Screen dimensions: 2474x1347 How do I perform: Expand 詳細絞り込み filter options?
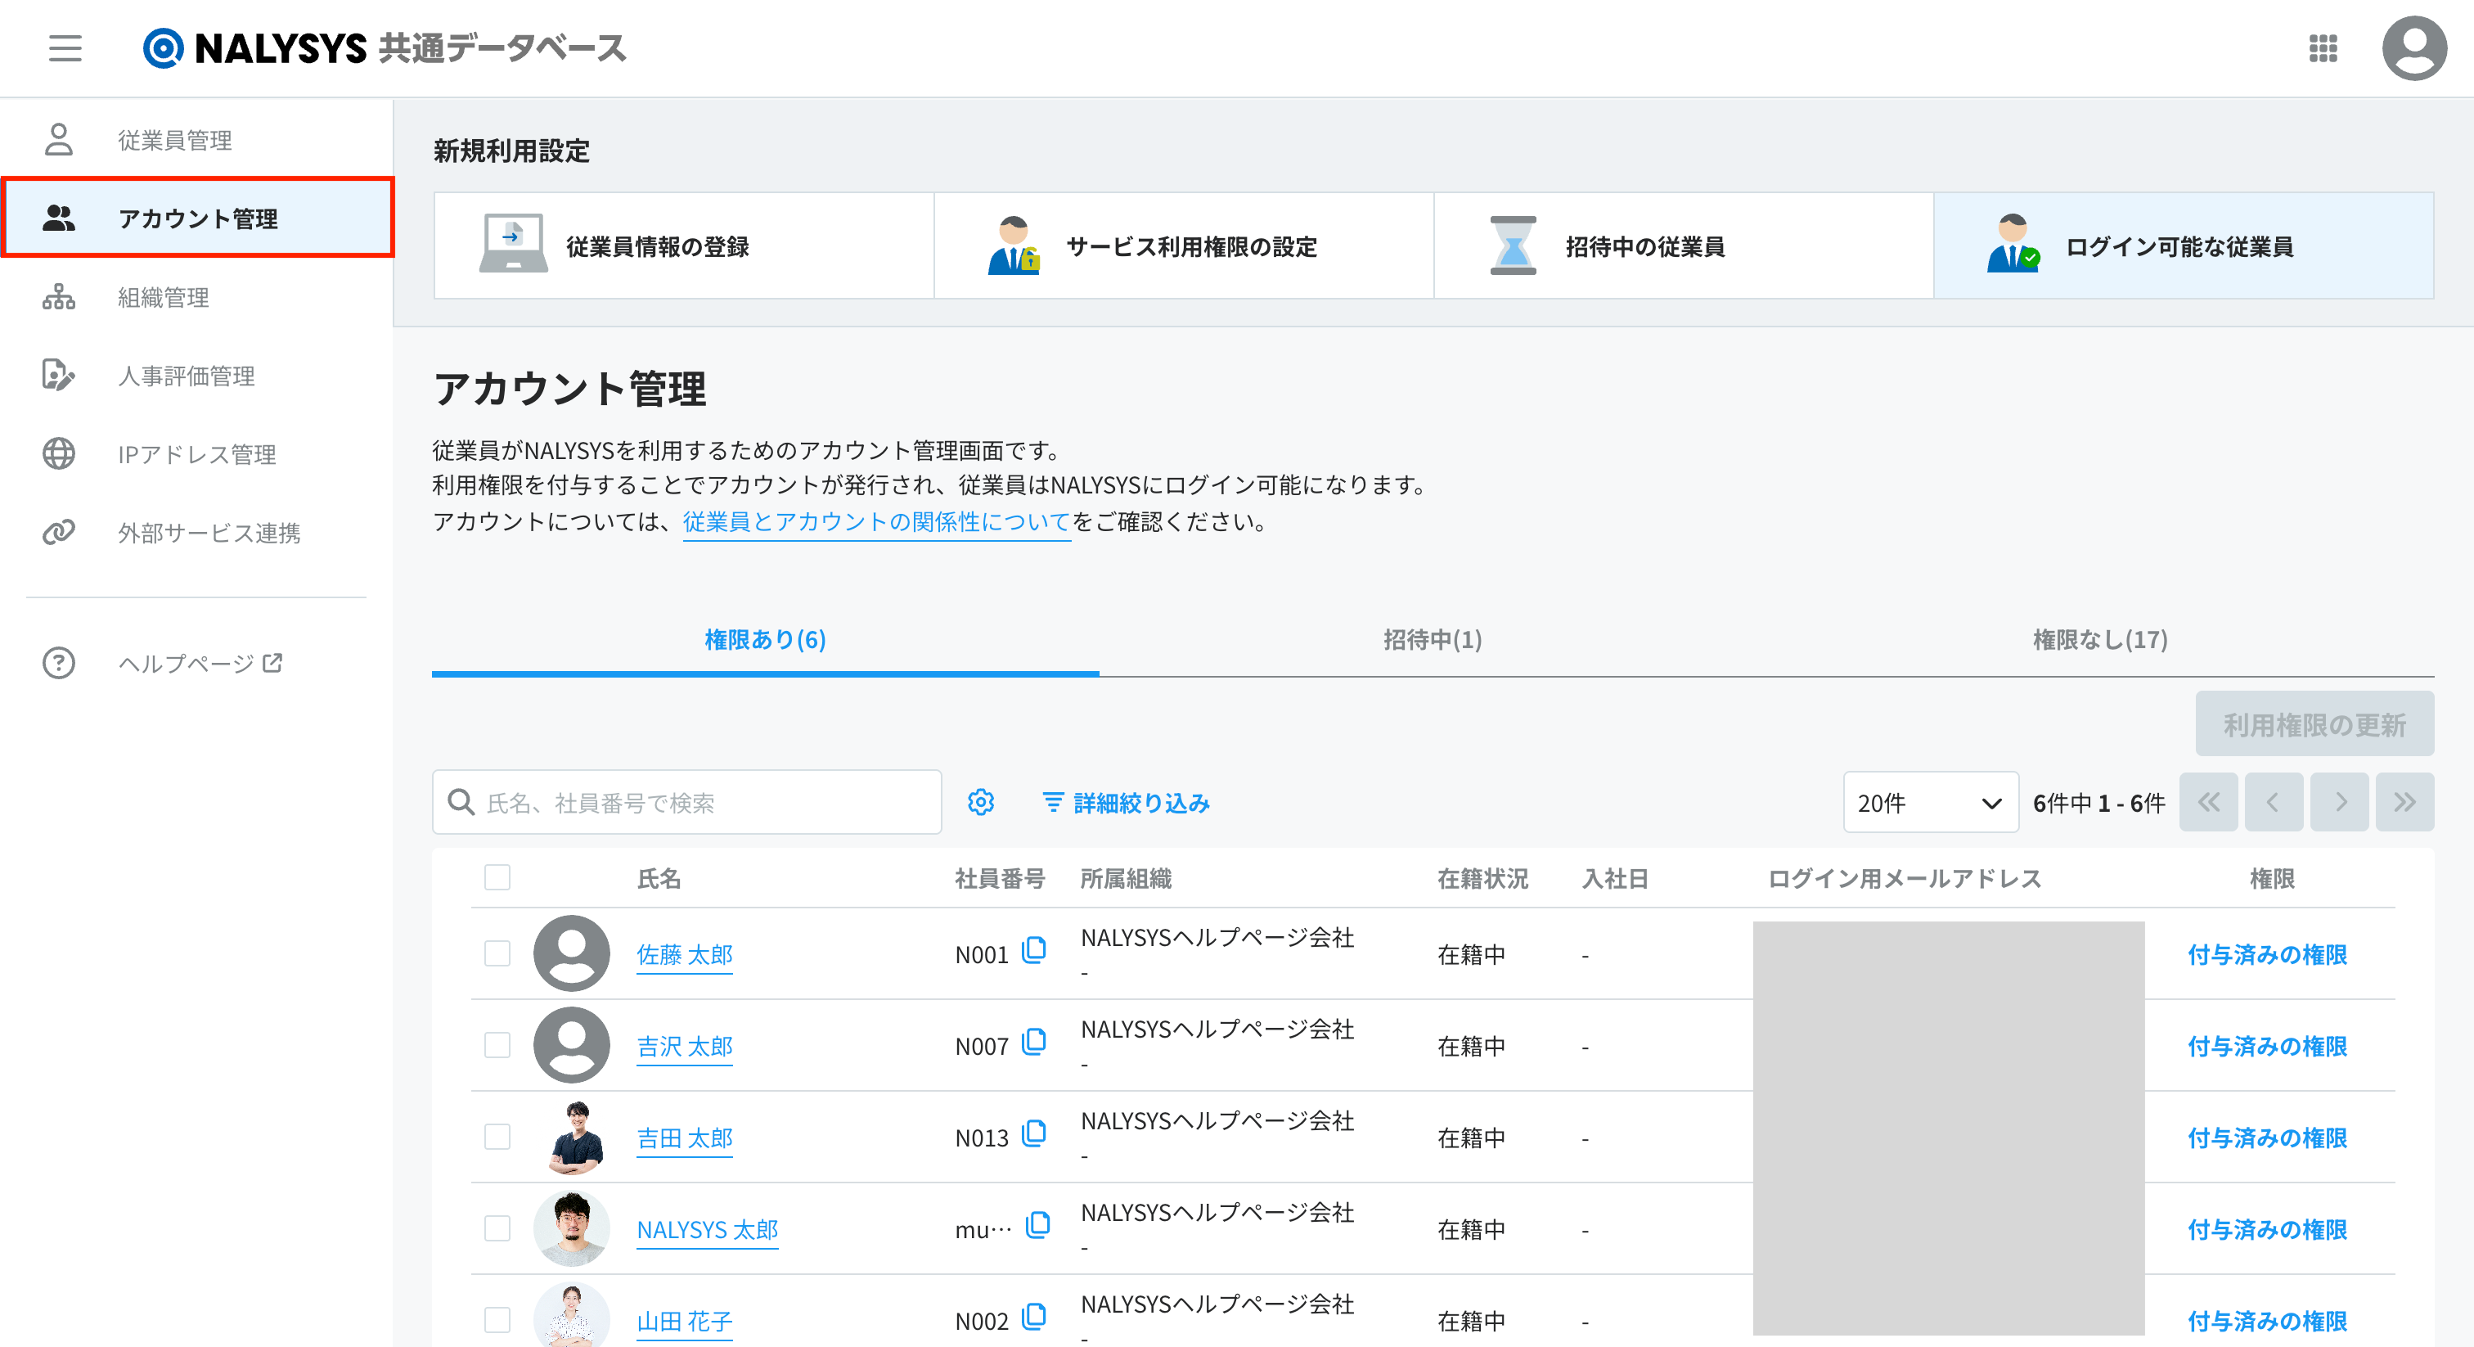click(x=1127, y=802)
